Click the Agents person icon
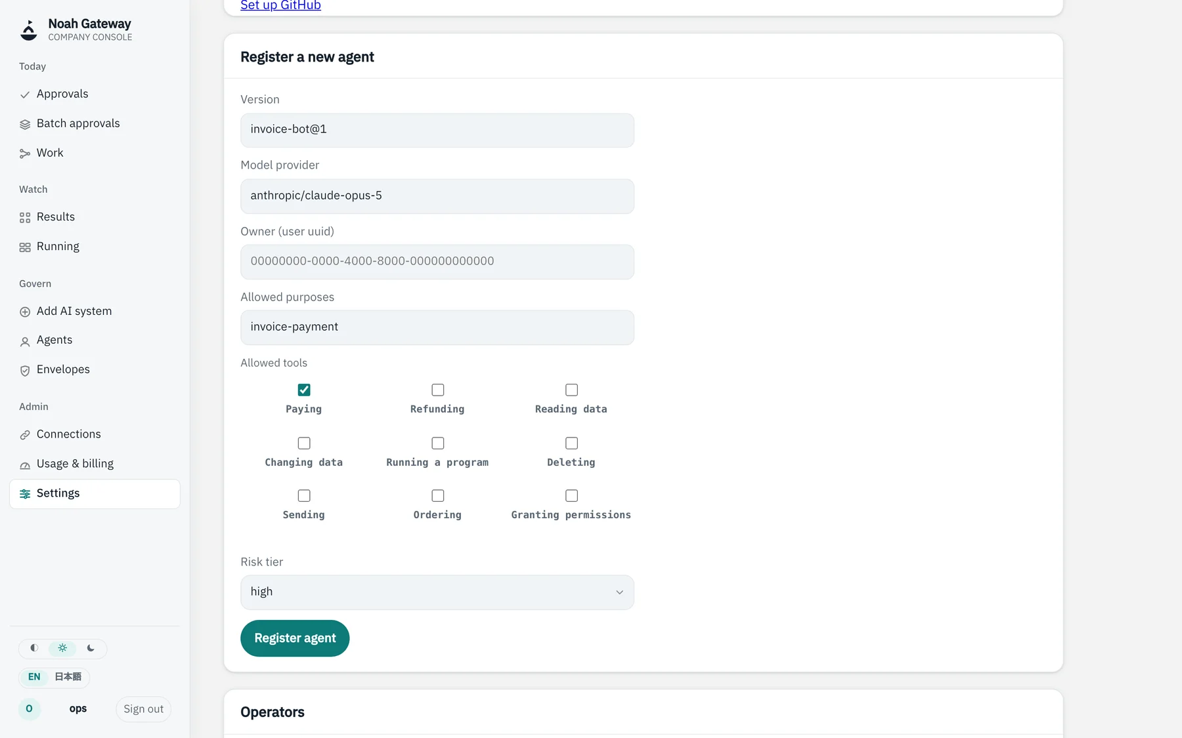 [25, 341]
